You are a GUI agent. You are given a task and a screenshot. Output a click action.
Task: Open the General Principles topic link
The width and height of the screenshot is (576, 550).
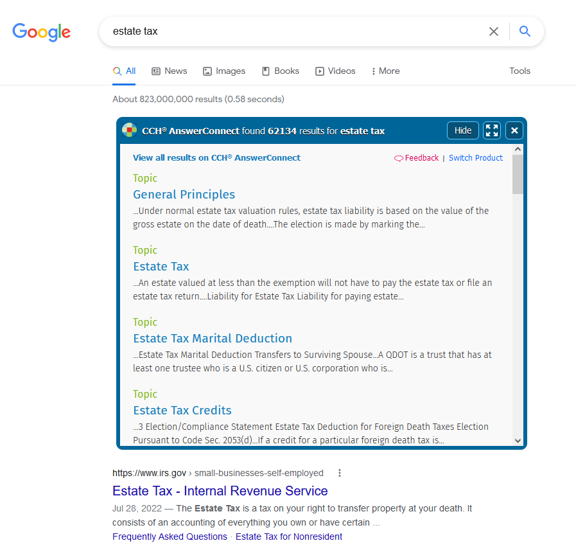(184, 195)
